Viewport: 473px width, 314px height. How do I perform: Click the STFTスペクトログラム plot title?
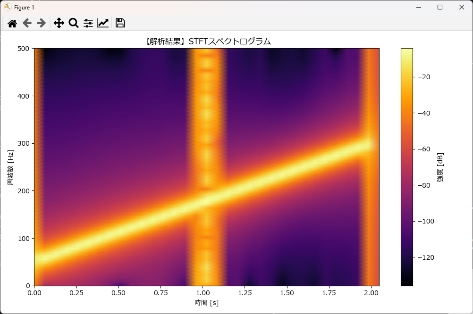207,41
